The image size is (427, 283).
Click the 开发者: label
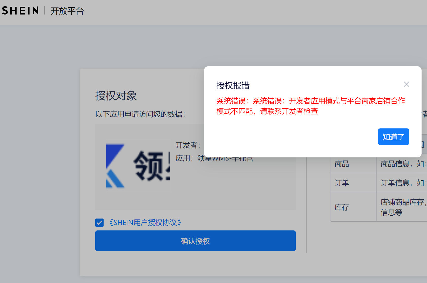188,145
